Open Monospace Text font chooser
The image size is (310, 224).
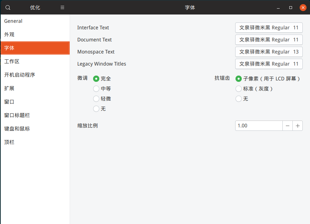269,52
